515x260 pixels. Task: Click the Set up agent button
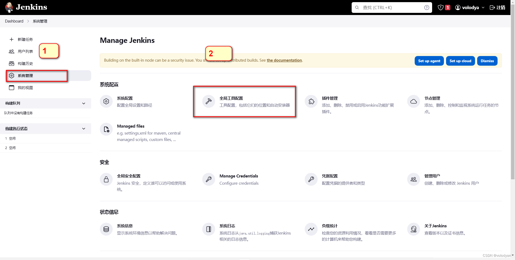click(429, 61)
